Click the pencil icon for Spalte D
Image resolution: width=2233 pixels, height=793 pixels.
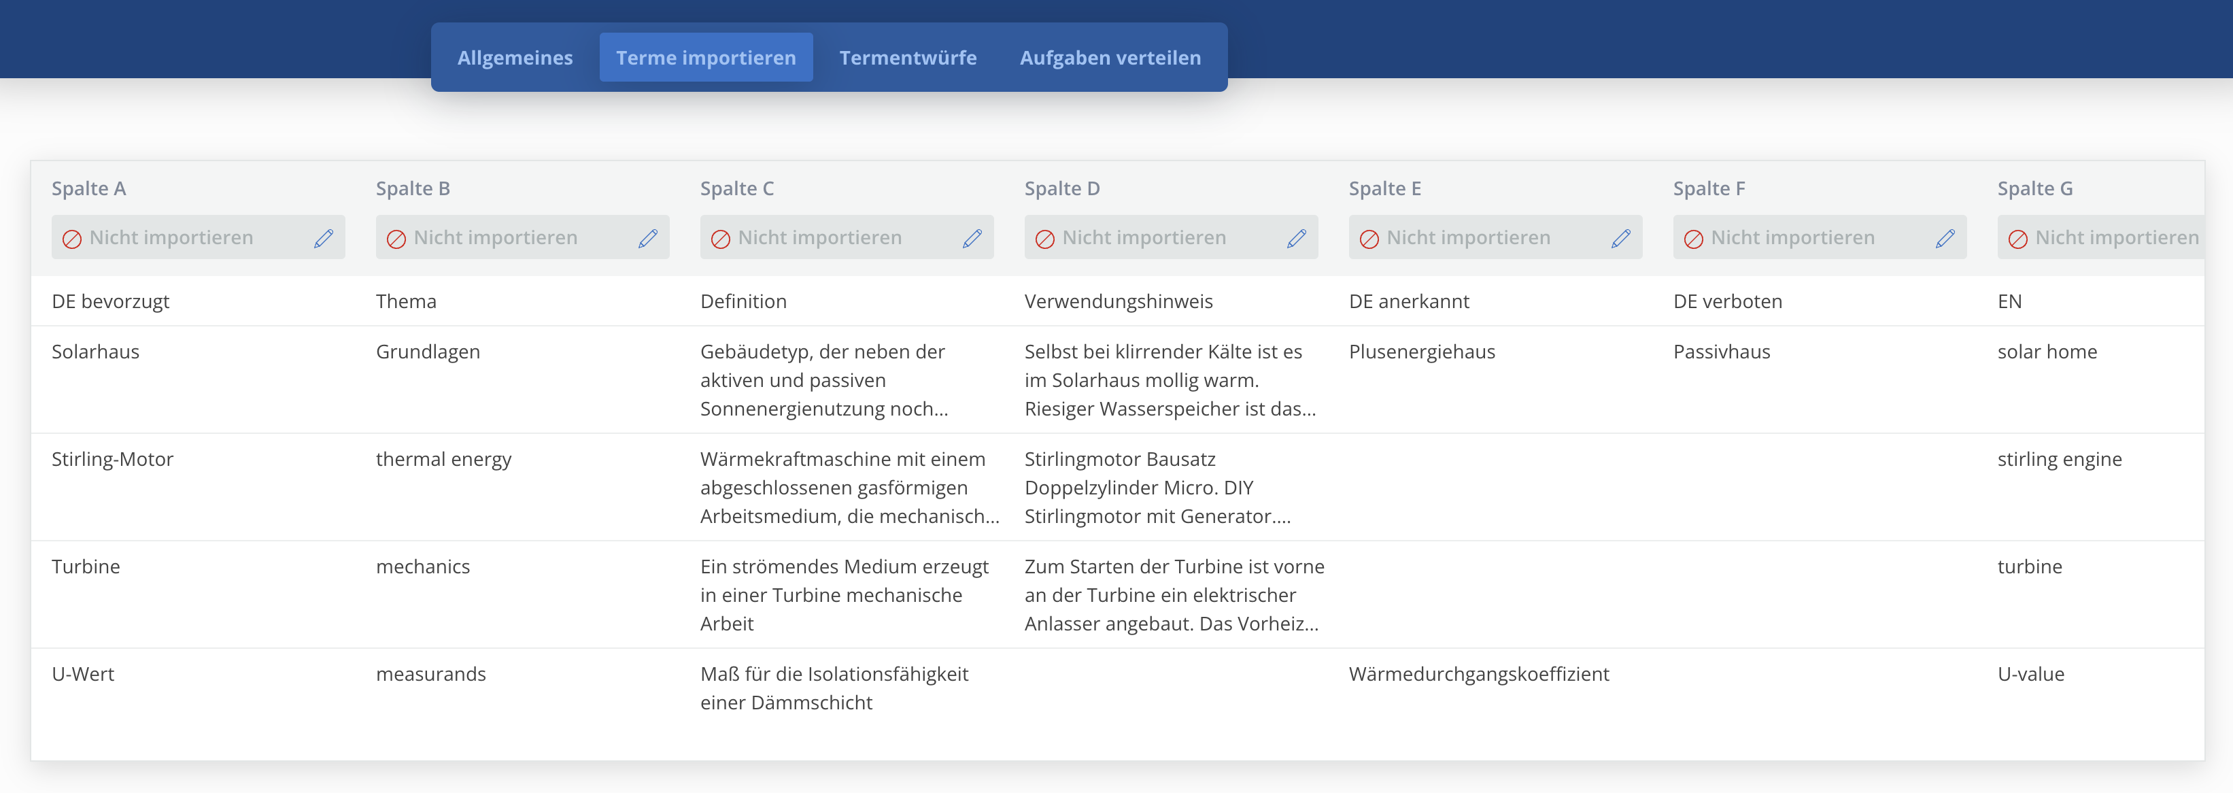(1296, 237)
